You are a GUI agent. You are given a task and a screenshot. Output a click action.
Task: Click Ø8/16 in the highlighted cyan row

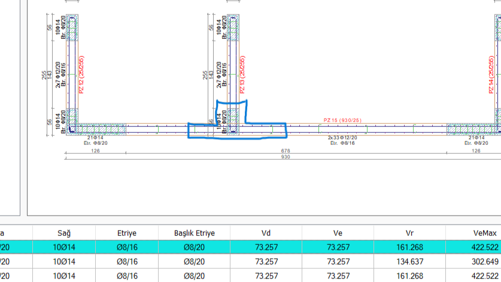coord(127,247)
